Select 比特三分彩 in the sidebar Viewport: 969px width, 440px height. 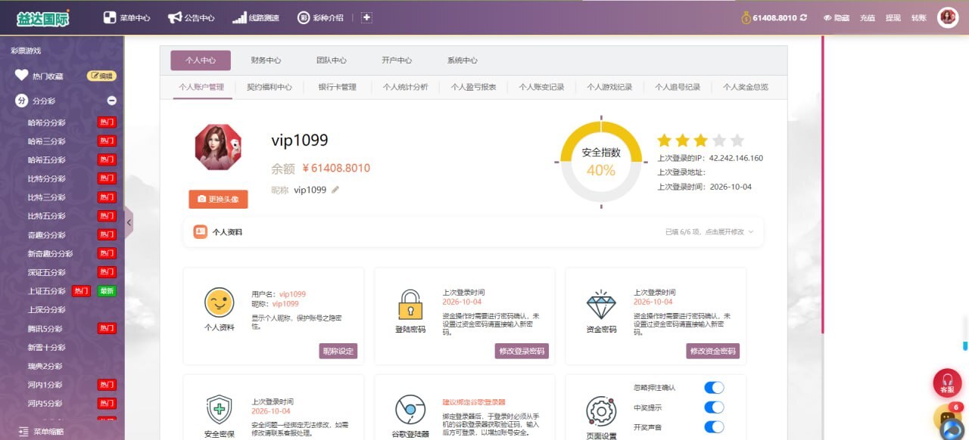[x=47, y=197]
